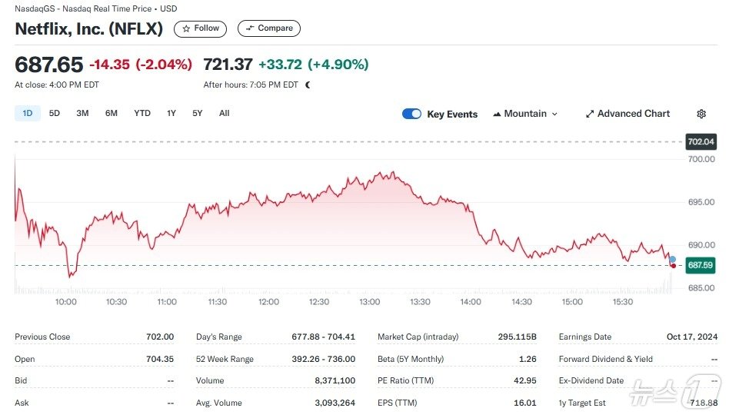This screenshot has height=418, width=729.
Task: Switch to the 5D range
Action: [x=55, y=113]
